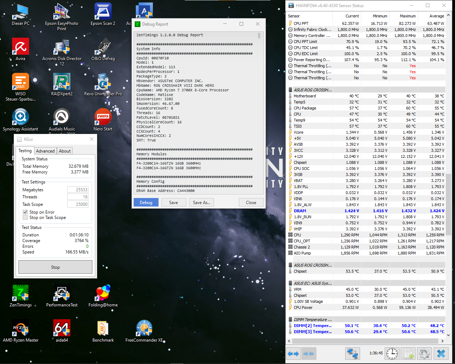
Task: Open O&O Defrag desktop icon
Action: tap(103, 50)
